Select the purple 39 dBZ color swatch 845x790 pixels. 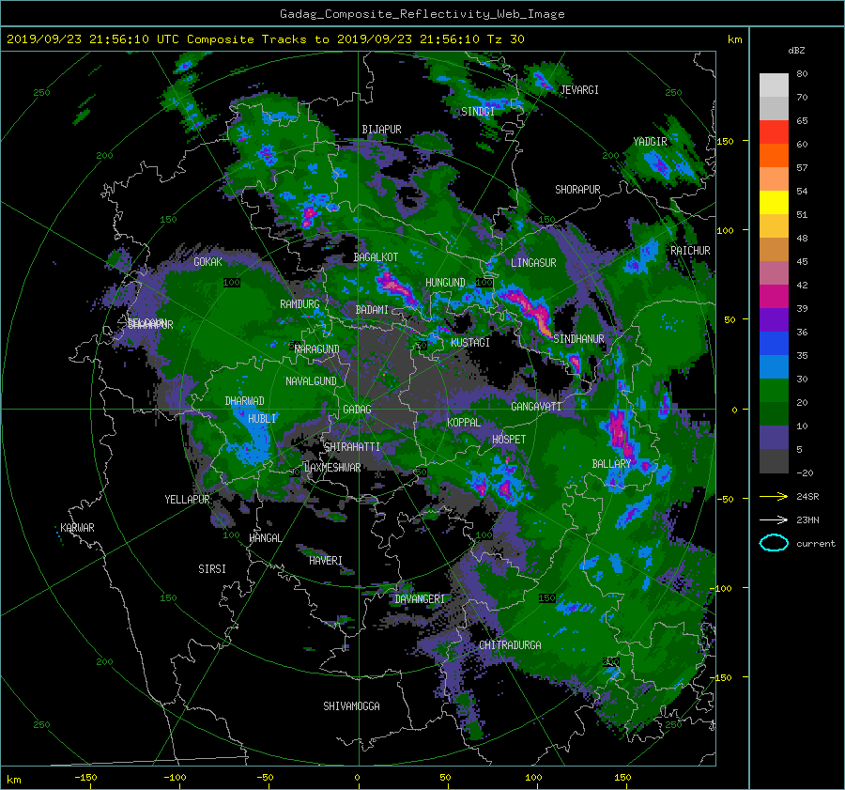point(774,319)
